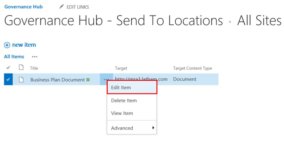Screen dimensions: 284x144
Task: Click the breadcrumb arrow before All Sites
Action: click(230, 22)
